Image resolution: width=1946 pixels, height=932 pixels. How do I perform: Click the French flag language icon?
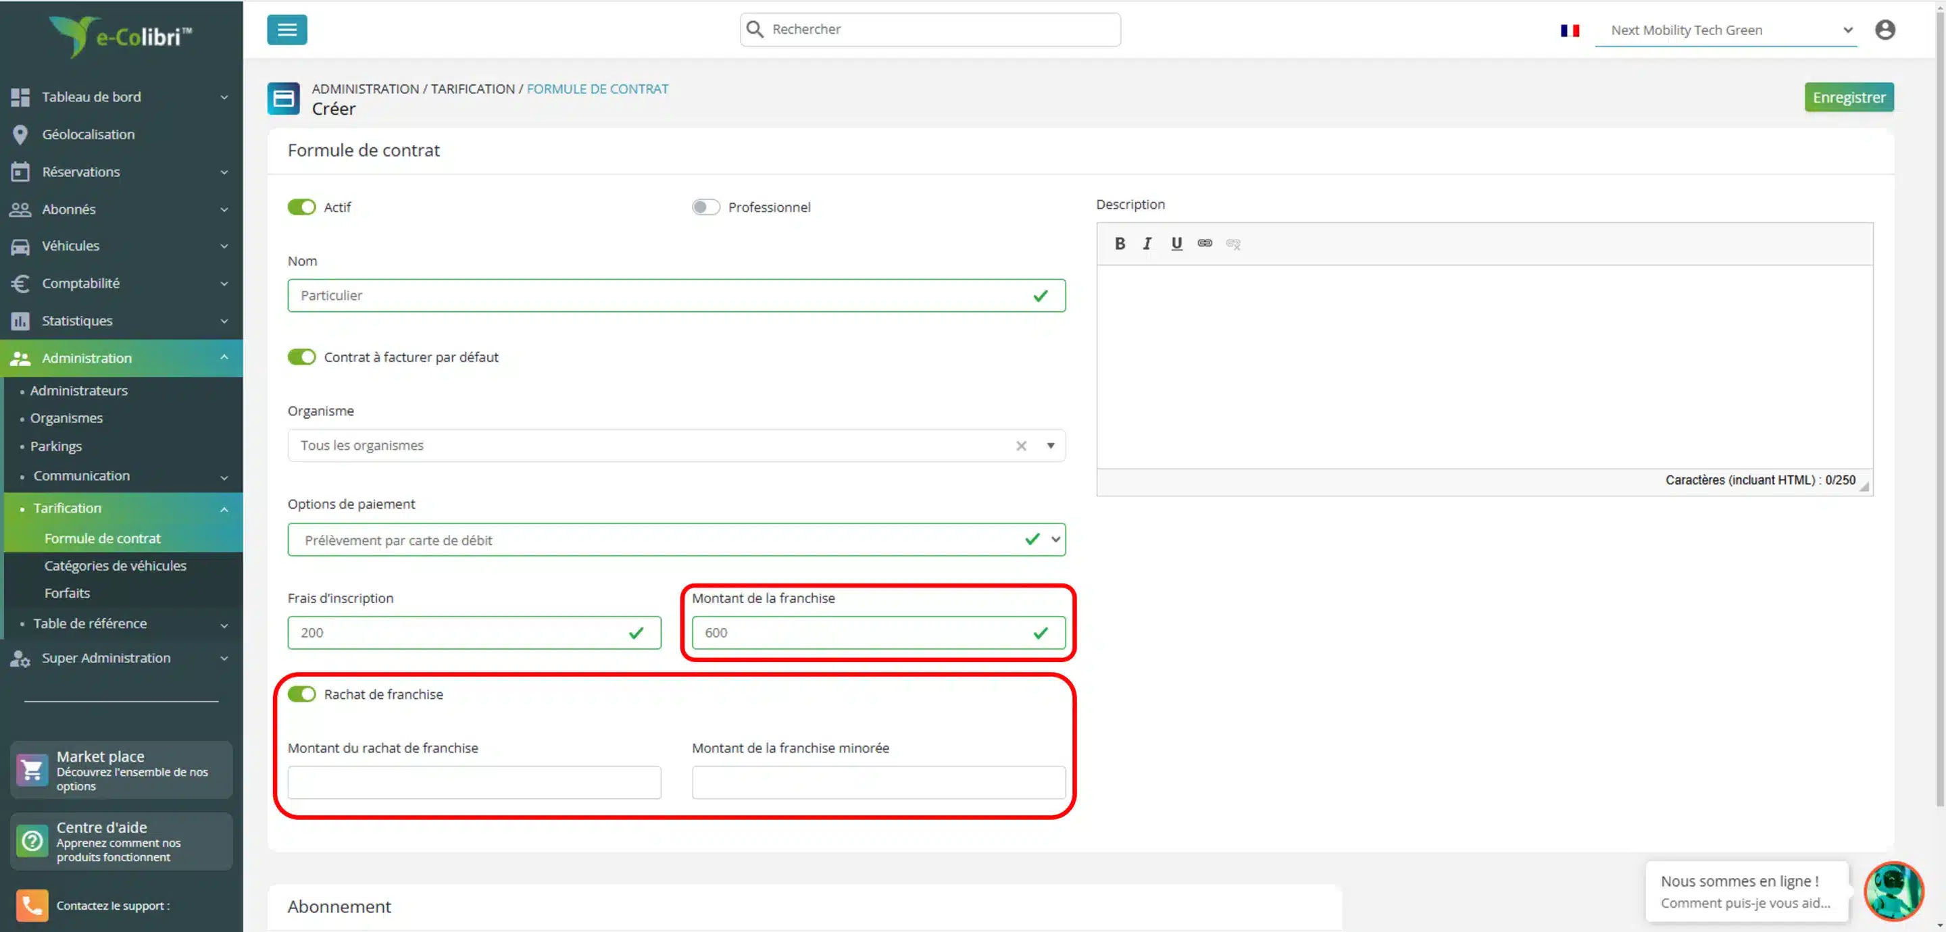click(1570, 30)
